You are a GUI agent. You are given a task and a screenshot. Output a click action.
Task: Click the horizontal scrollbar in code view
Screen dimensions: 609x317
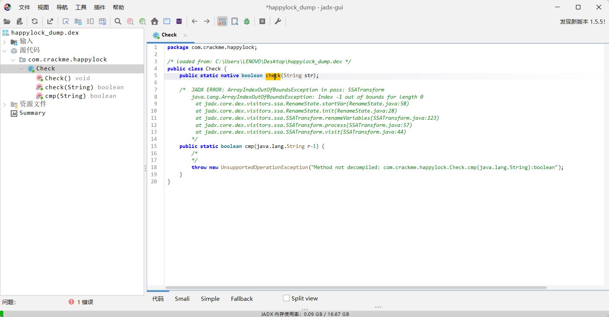[355, 288]
